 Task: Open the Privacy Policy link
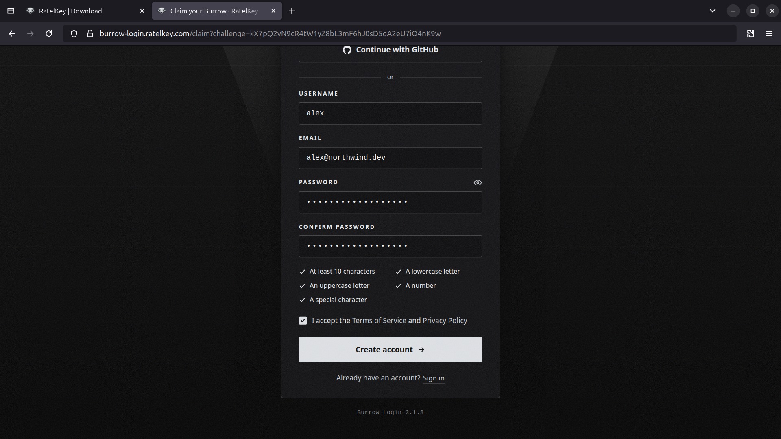[x=445, y=321]
